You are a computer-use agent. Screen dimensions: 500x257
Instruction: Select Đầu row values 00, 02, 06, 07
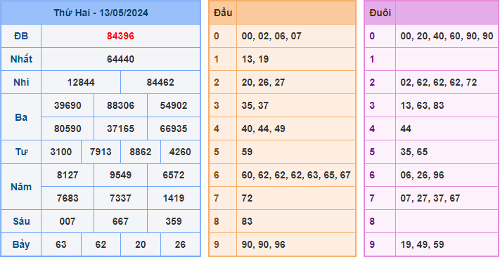(271, 36)
